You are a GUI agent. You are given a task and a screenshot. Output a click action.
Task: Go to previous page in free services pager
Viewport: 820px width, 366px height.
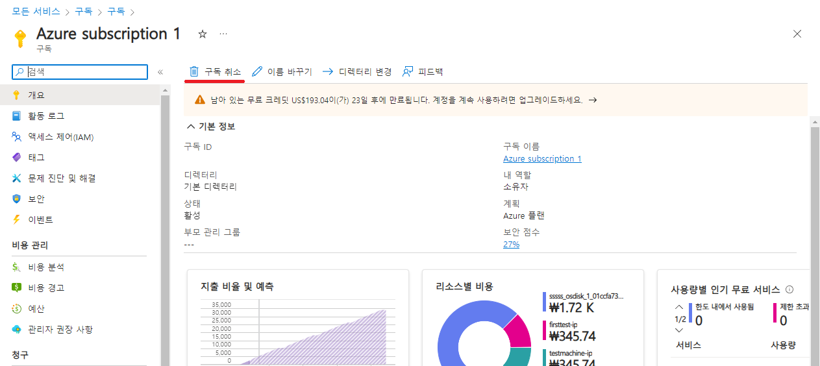coord(679,307)
